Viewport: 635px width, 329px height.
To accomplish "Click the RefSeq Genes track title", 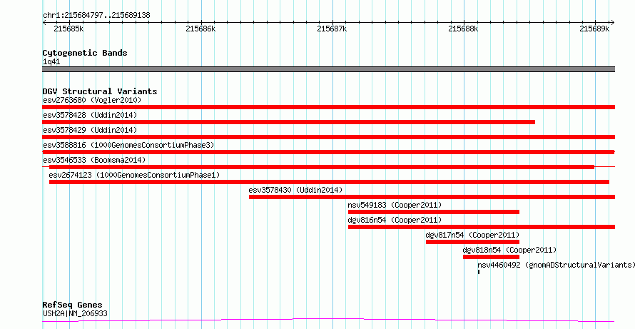I will click(72, 305).
